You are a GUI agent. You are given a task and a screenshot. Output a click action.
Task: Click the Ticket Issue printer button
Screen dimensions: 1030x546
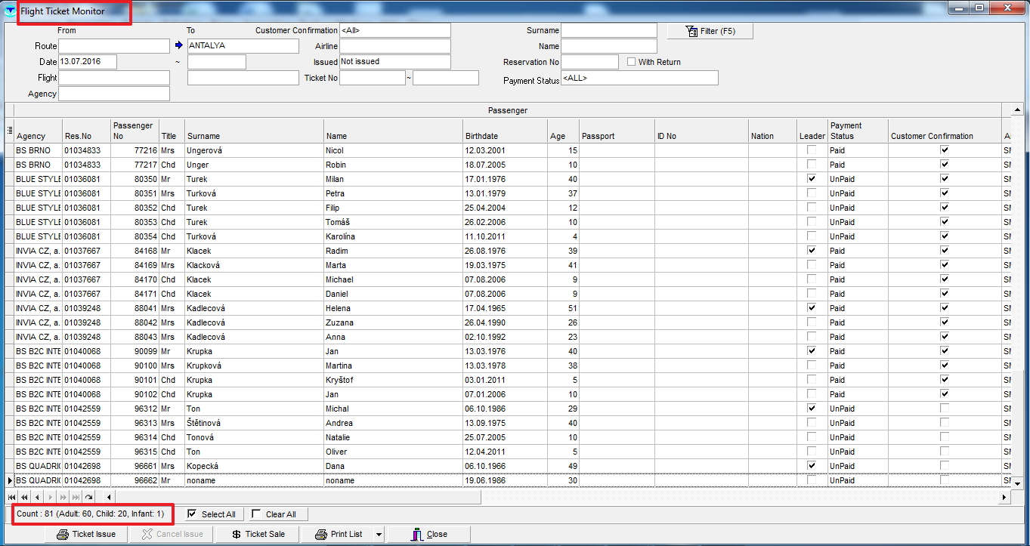coord(86,534)
